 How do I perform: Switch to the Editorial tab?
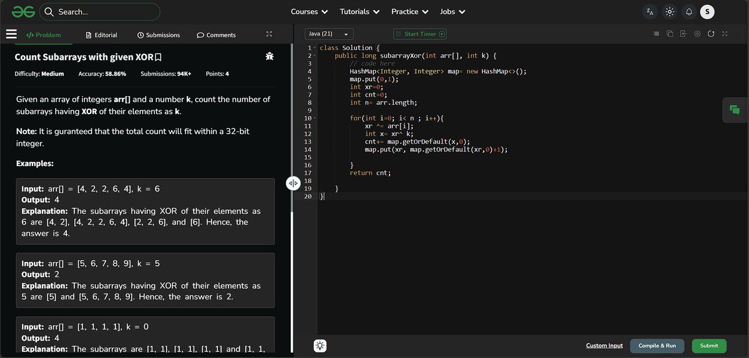pos(101,35)
